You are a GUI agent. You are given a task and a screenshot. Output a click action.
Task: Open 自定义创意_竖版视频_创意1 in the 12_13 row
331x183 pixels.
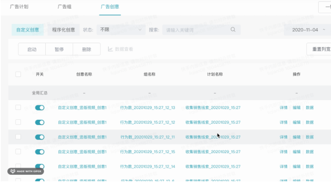click(x=82, y=108)
